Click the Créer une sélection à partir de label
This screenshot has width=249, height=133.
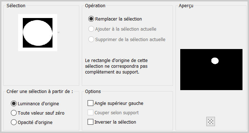40,92
